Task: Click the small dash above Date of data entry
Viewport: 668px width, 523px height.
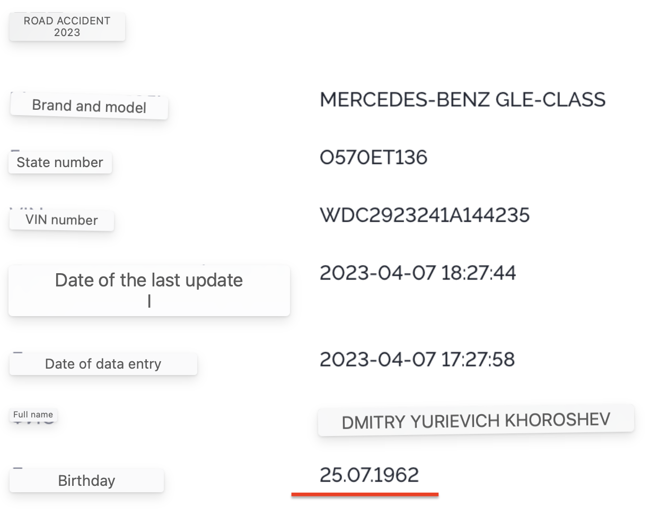Action: [18, 353]
